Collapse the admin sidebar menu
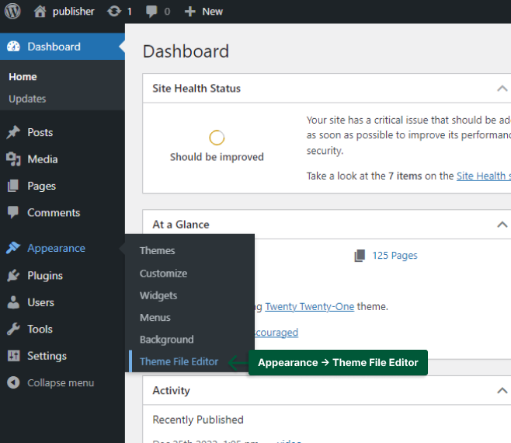The width and height of the screenshot is (511, 443). click(x=60, y=382)
